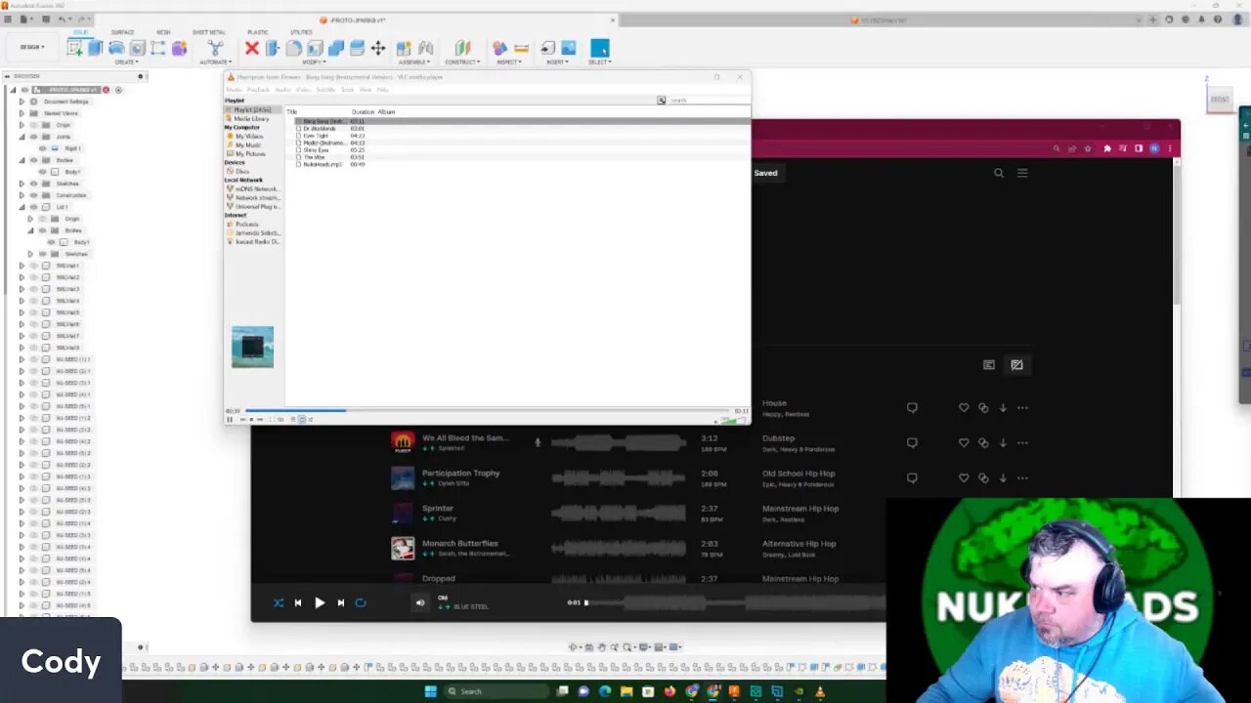
Task: Click album art thumbnail in VLC
Action: coord(252,347)
